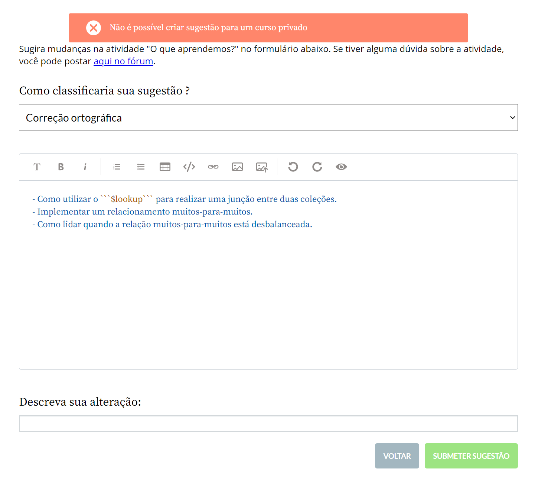Image resolution: width=548 pixels, height=480 pixels.
Task: Click the private course error message text
Action: 208,28
